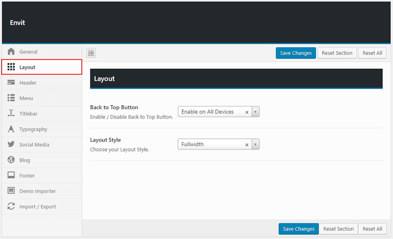This screenshot has width=393, height=239.
Task: Switch to the Demo Importer tab
Action: point(37,191)
